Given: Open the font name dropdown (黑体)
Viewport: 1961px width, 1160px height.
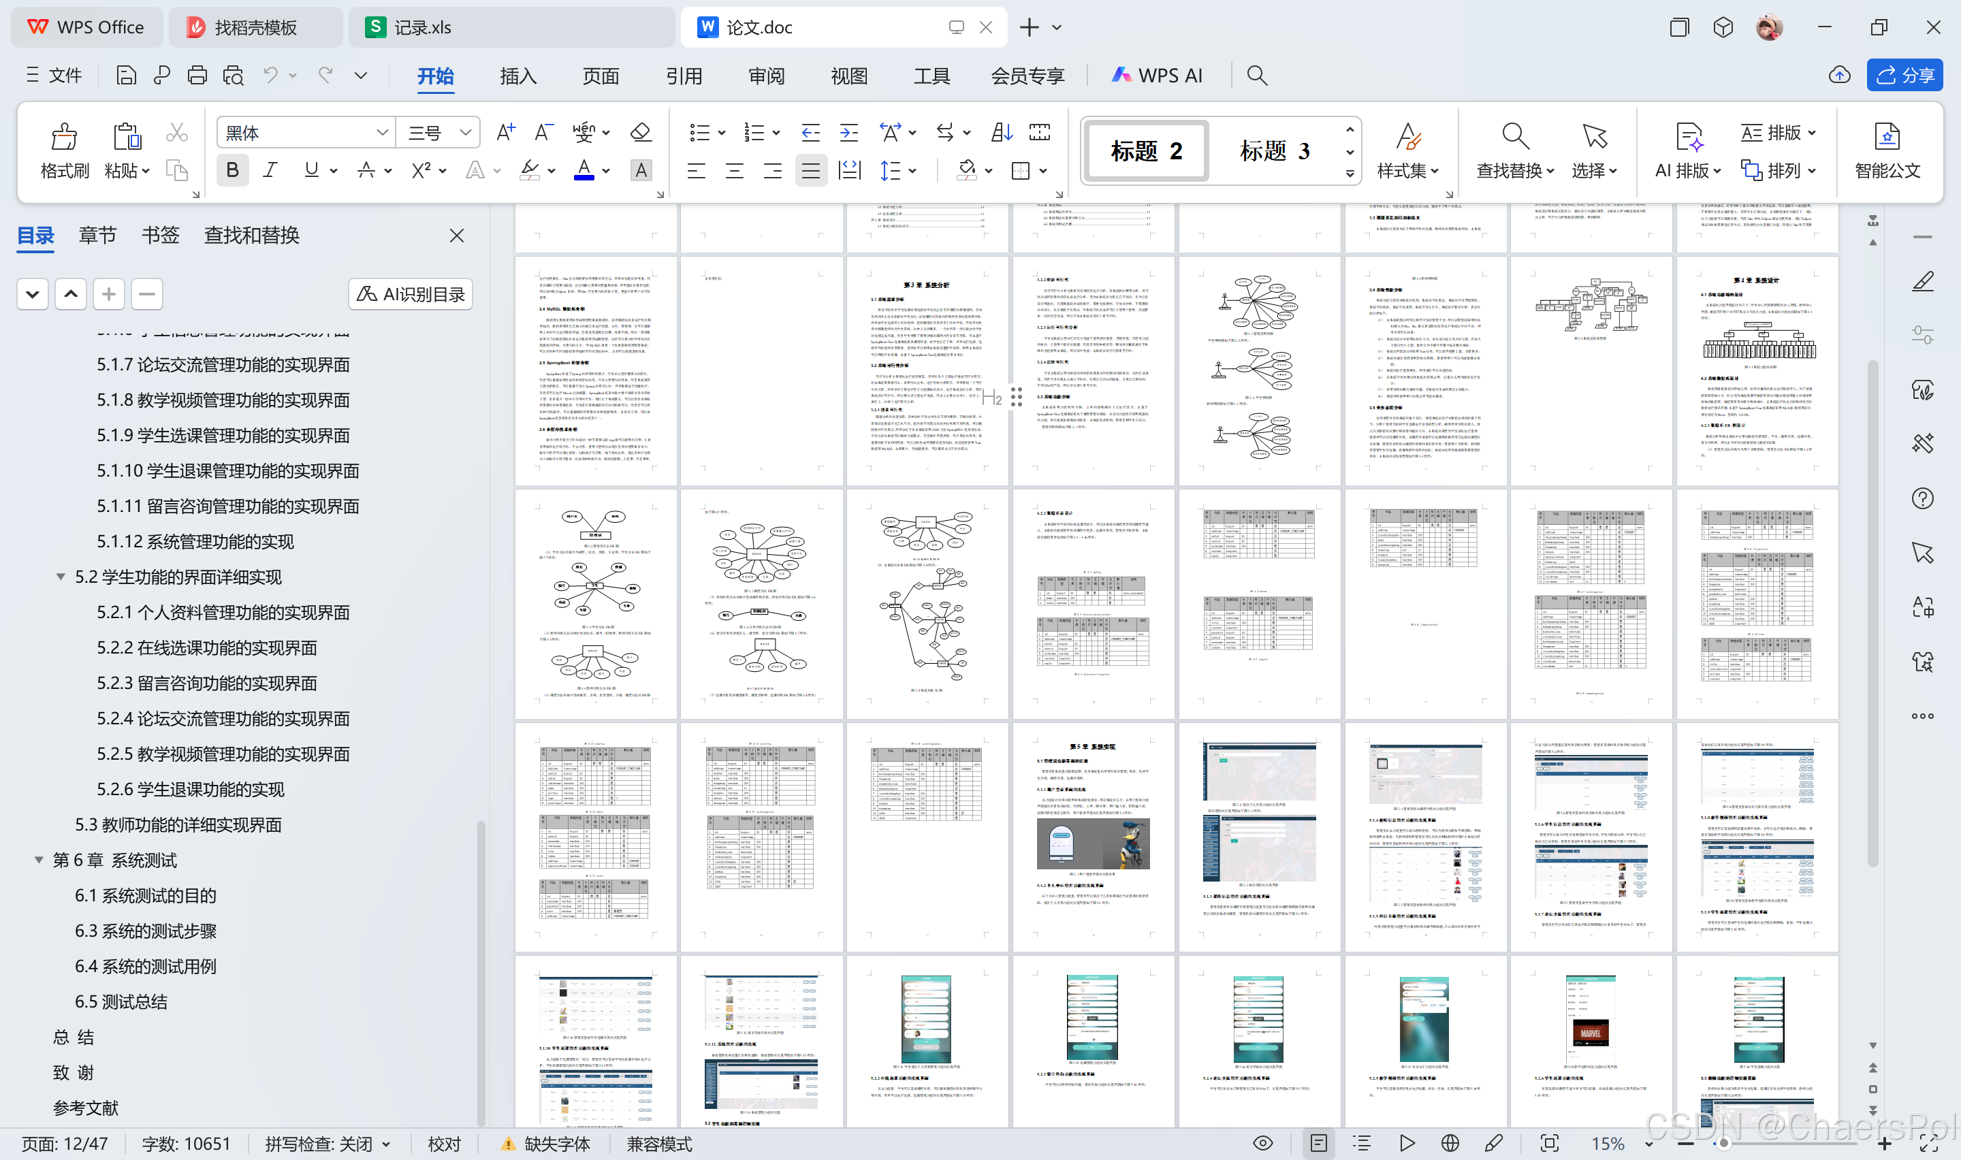Looking at the screenshot, I should (382, 132).
